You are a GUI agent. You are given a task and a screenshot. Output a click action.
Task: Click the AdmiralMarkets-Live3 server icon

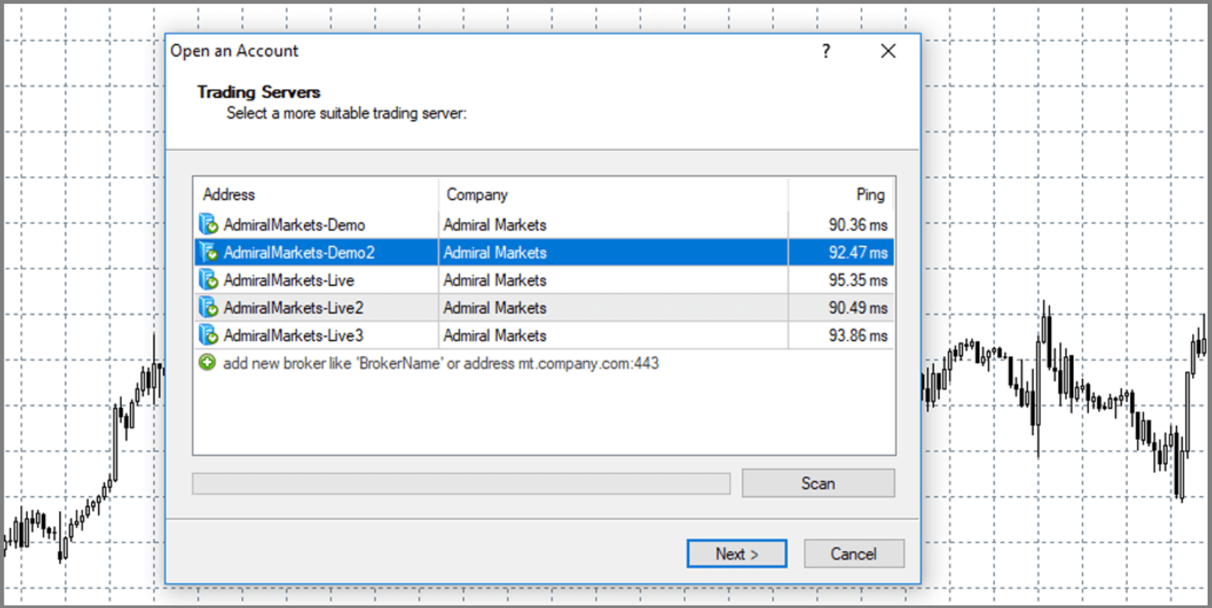209,336
